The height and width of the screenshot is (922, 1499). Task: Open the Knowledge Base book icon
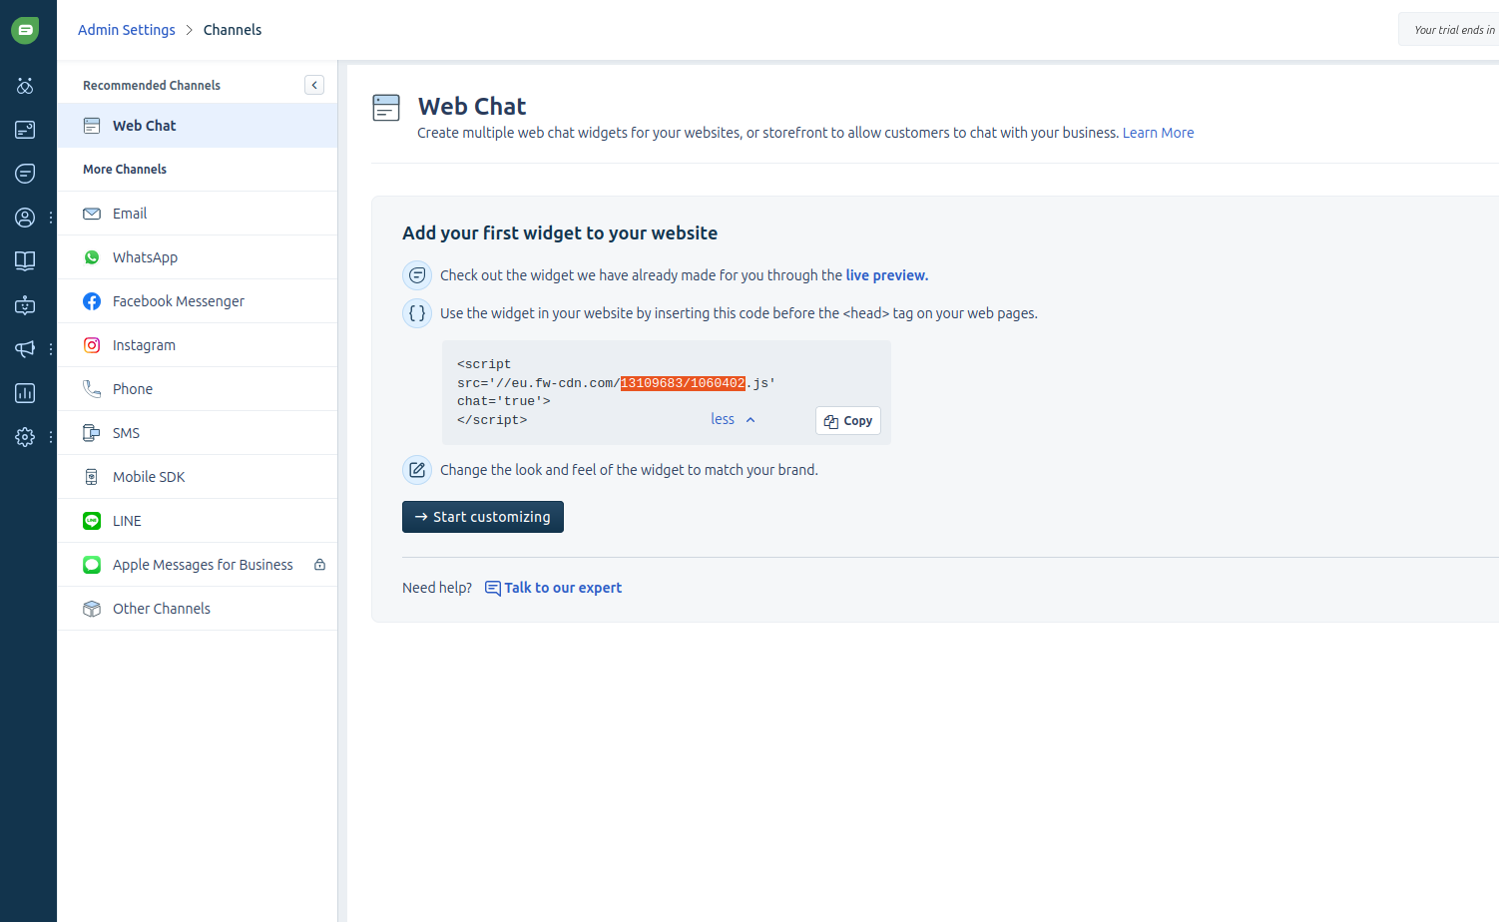25,260
